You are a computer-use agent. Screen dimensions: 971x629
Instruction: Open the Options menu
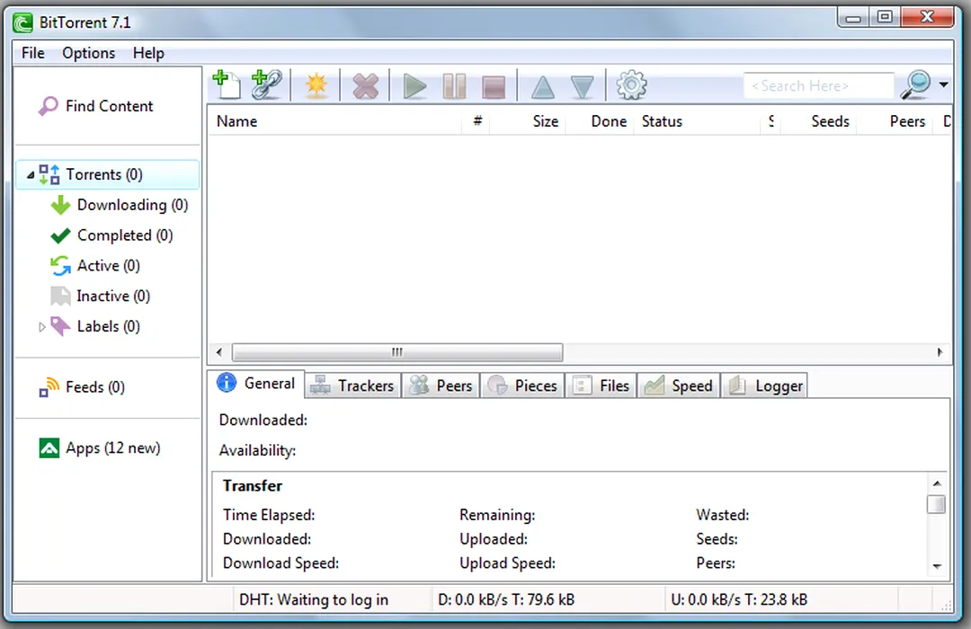[x=88, y=53]
